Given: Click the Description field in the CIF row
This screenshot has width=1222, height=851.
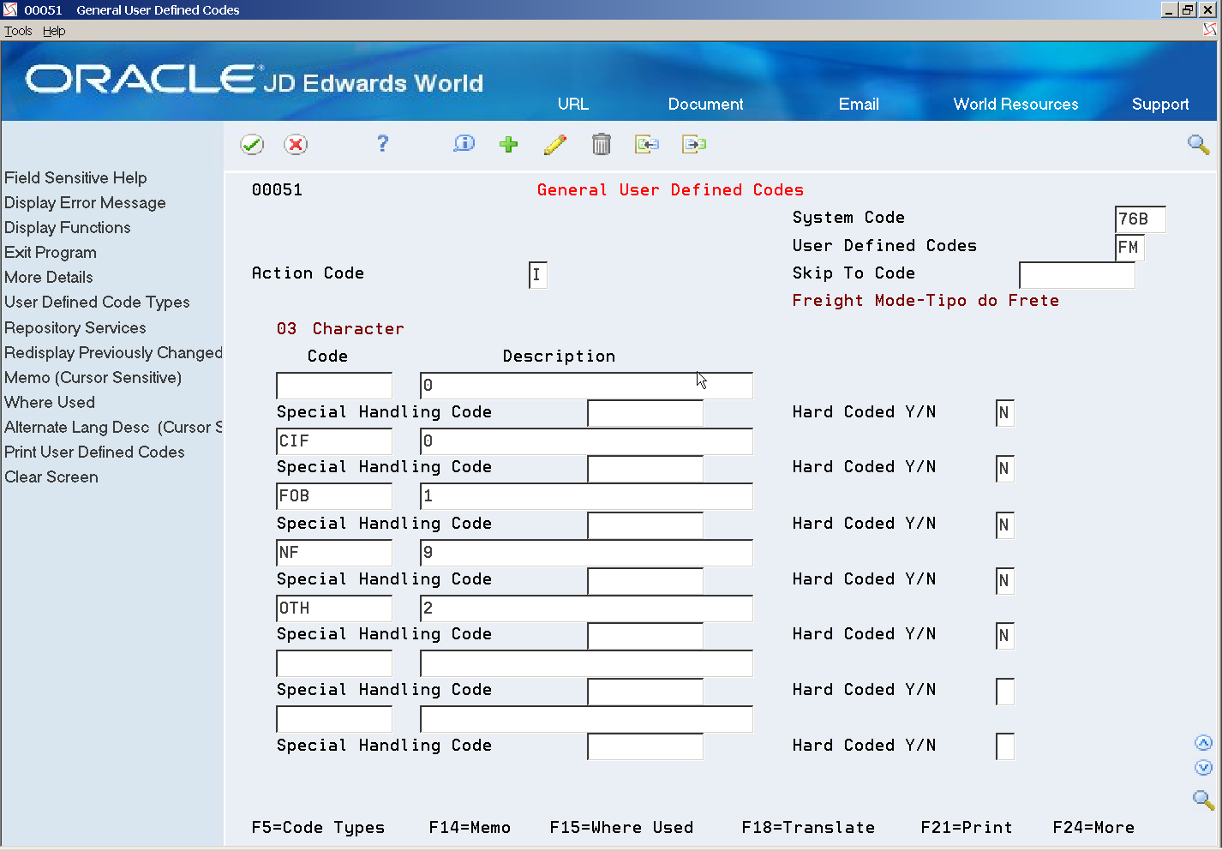Looking at the screenshot, I should click(586, 440).
